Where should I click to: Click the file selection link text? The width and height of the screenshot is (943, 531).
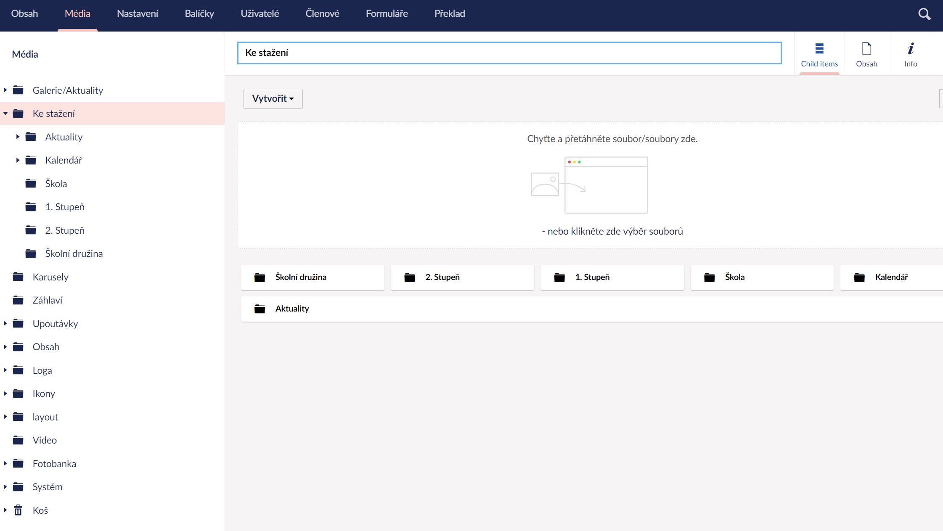pos(612,231)
